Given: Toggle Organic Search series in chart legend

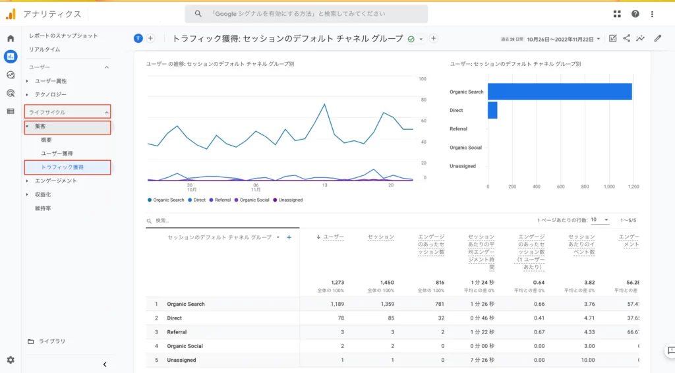Looking at the screenshot, I should coord(165,200).
